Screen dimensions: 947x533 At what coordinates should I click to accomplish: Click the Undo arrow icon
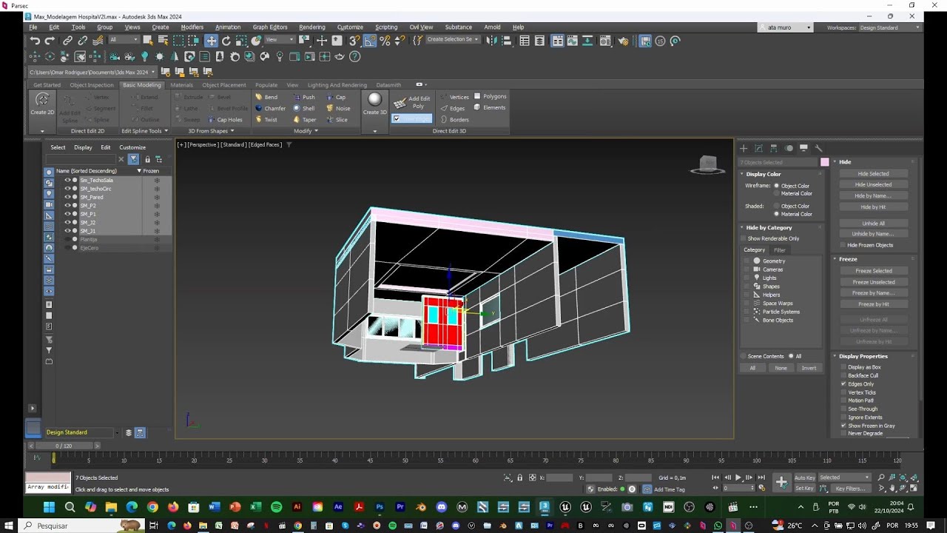tap(35, 41)
